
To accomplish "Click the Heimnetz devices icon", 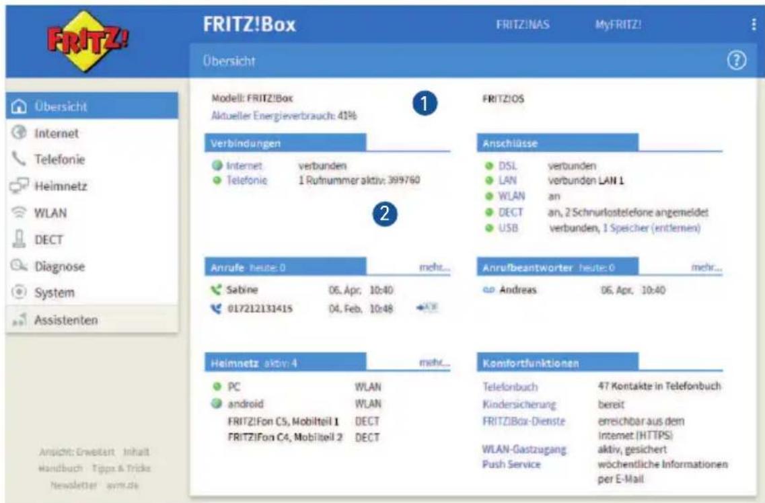I will pyautogui.click(x=19, y=186).
